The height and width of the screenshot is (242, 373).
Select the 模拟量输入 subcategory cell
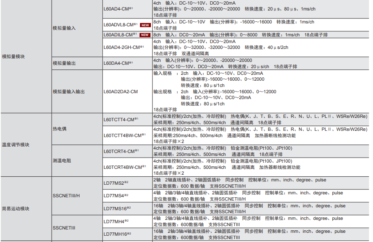point(77,28)
